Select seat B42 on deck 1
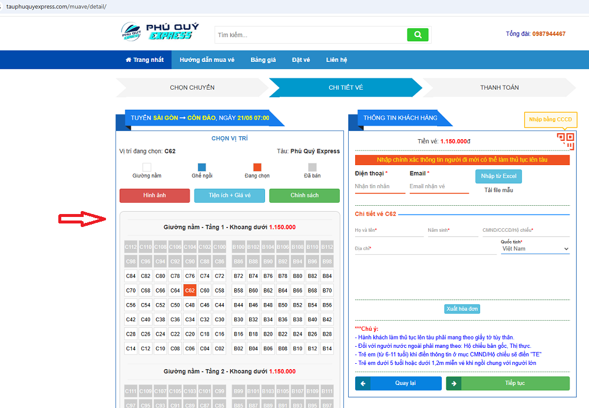Image resolution: width=589 pixels, height=408 pixels. pyautogui.click(x=327, y=319)
